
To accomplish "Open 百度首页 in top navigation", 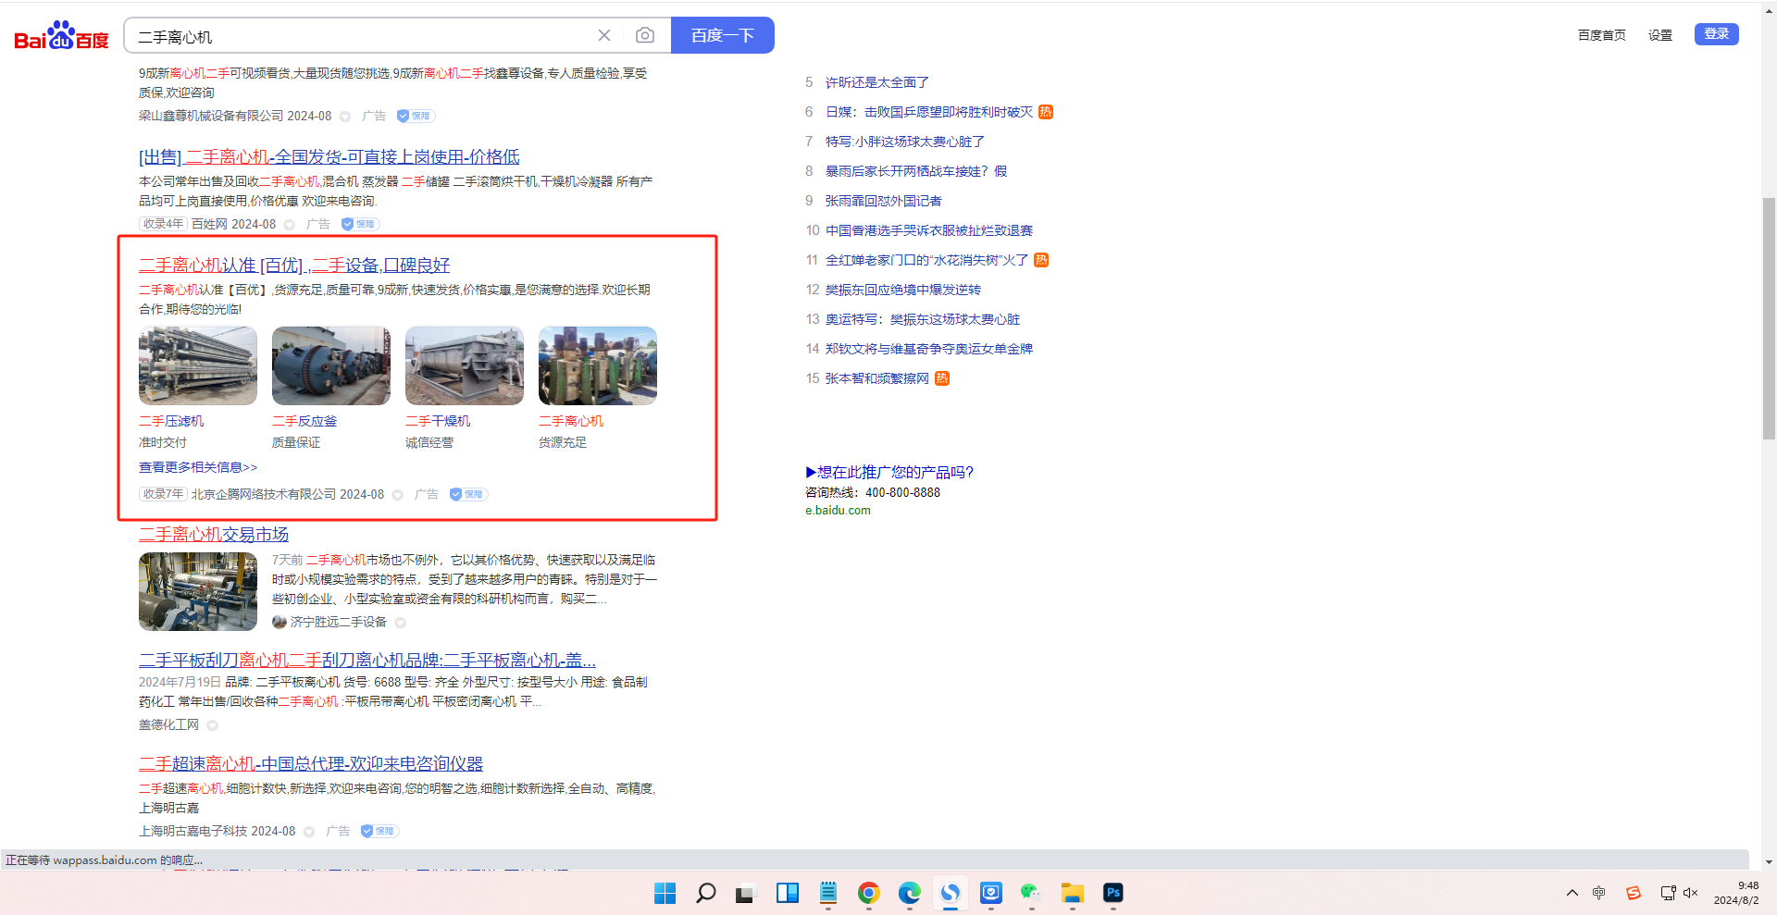I will click(x=1601, y=35).
